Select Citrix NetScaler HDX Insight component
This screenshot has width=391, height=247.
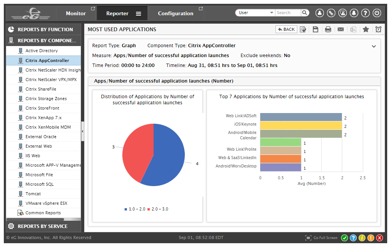coord(43,70)
